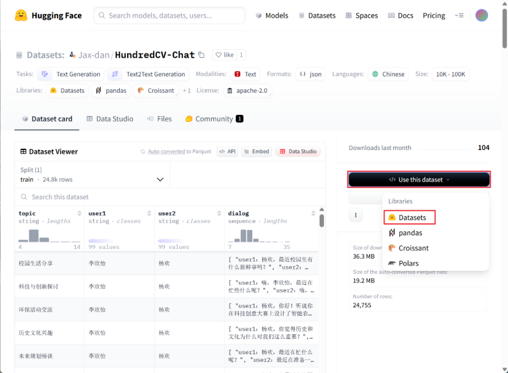This screenshot has height=373, width=508.
Task: Open the Jax-dan author page
Action: pyautogui.click(x=94, y=55)
